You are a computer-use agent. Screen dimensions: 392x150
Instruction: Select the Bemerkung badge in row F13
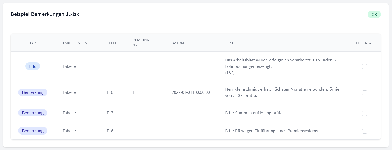point(33,113)
